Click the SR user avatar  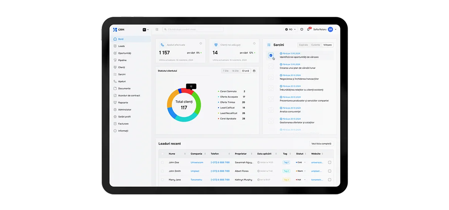pyautogui.click(x=330, y=29)
